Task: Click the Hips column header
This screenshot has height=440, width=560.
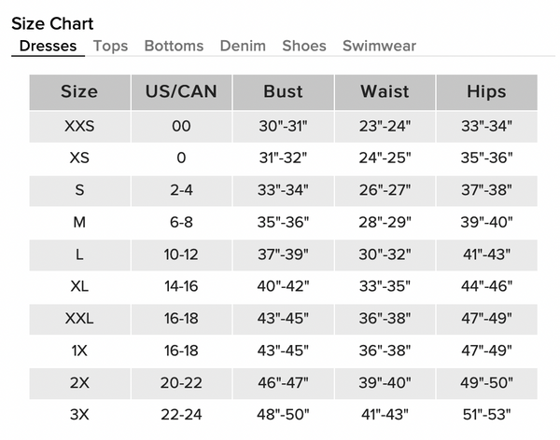Action: (x=487, y=92)
